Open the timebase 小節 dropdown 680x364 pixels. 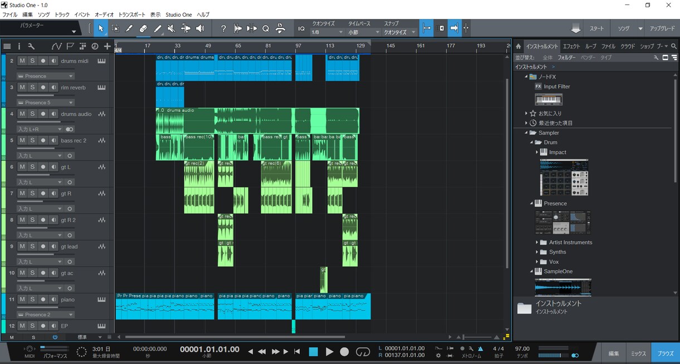pos(363,32)
